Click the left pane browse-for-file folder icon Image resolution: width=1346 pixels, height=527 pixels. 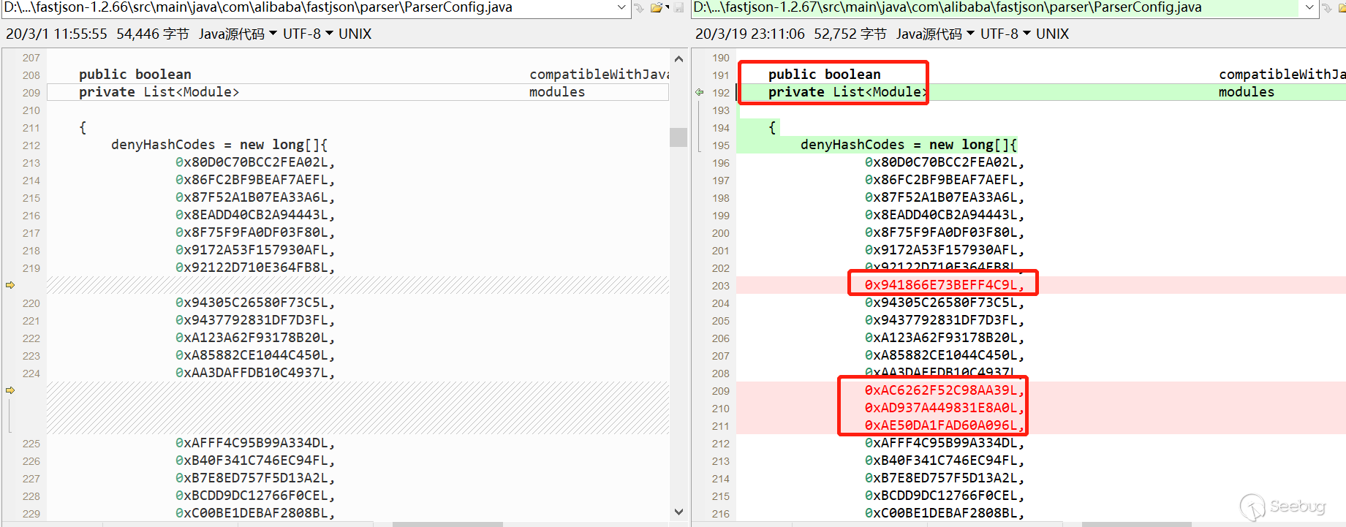tap(657, 7)
